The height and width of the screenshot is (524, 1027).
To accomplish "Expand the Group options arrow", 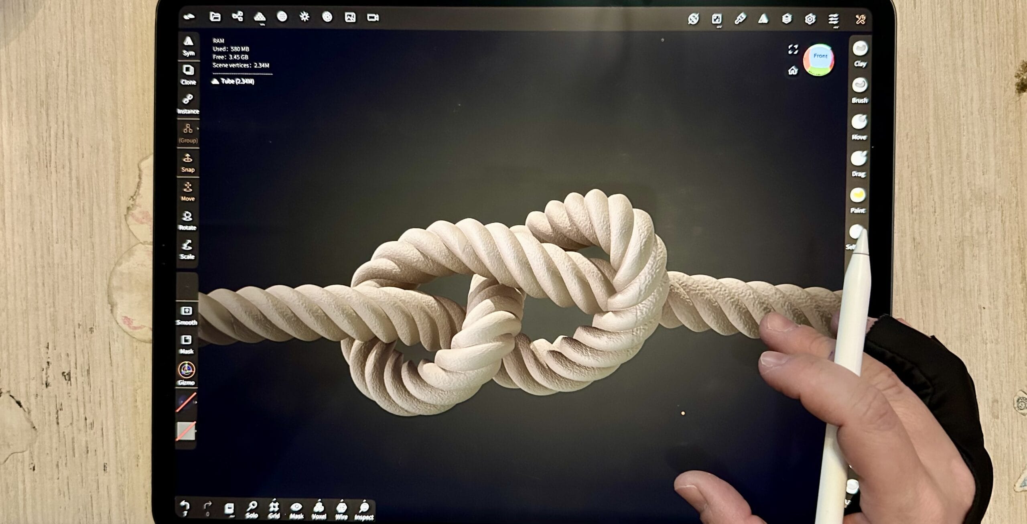I will click(x=198, y=129).
